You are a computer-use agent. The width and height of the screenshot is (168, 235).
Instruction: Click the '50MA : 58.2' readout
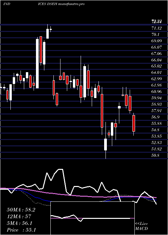click(21, 210)
